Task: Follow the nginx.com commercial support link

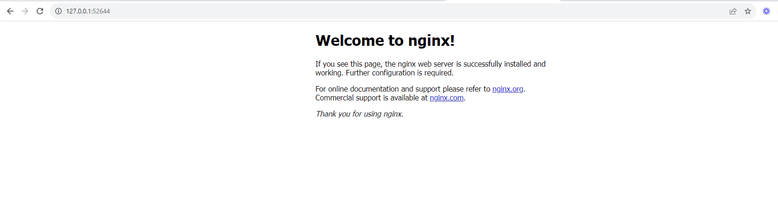Action: [446, 98]
